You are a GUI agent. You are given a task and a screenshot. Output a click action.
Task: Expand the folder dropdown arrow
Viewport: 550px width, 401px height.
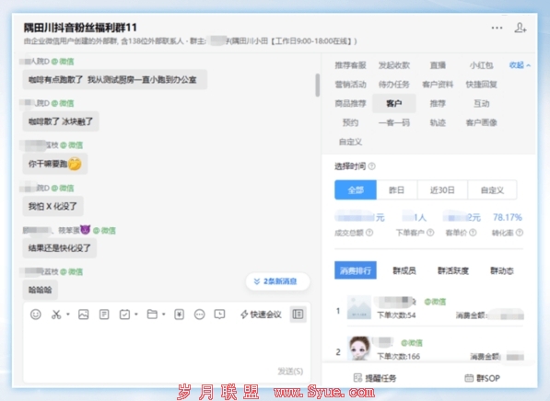click(163, 315)
